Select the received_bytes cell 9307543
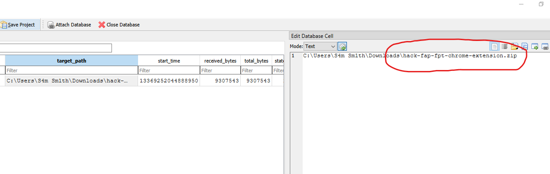Image resolution: width=550 pixels, height=174 pixels. 220,81
